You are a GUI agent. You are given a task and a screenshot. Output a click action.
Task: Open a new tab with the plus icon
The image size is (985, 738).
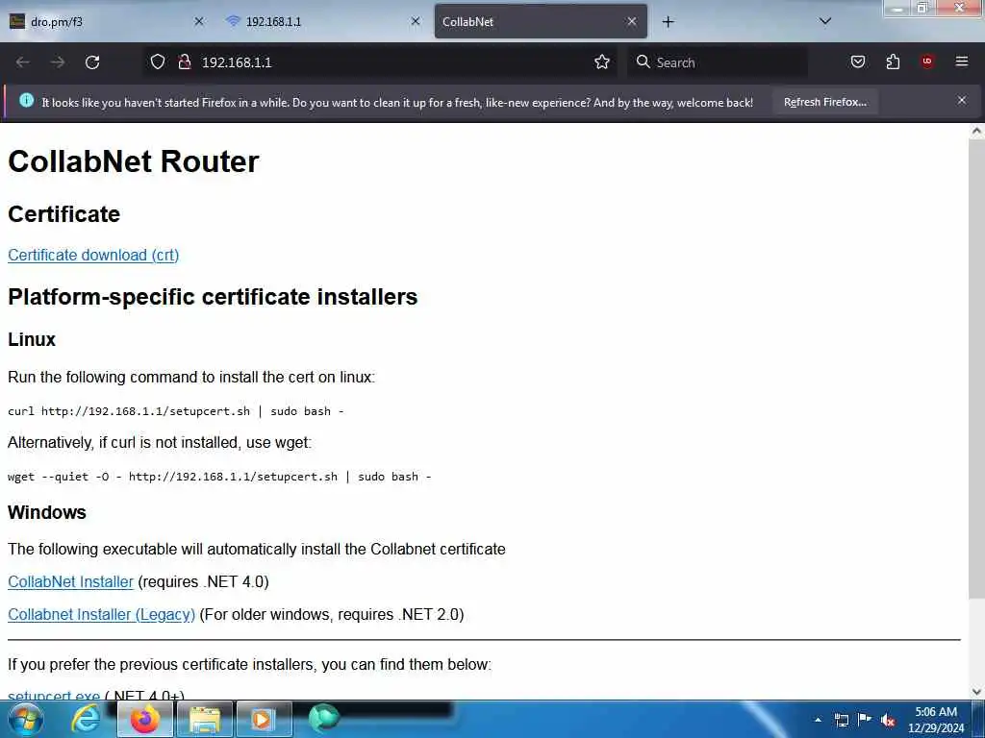tap(668, 22)
